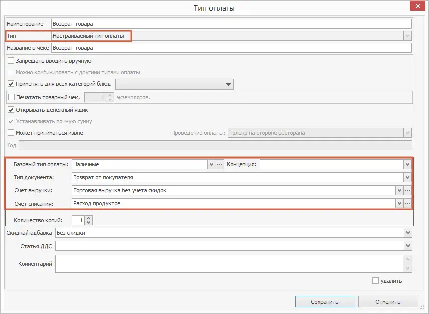
Task: Open ellipsis button next to Счет выручки
Action: (x=407, y=190)
